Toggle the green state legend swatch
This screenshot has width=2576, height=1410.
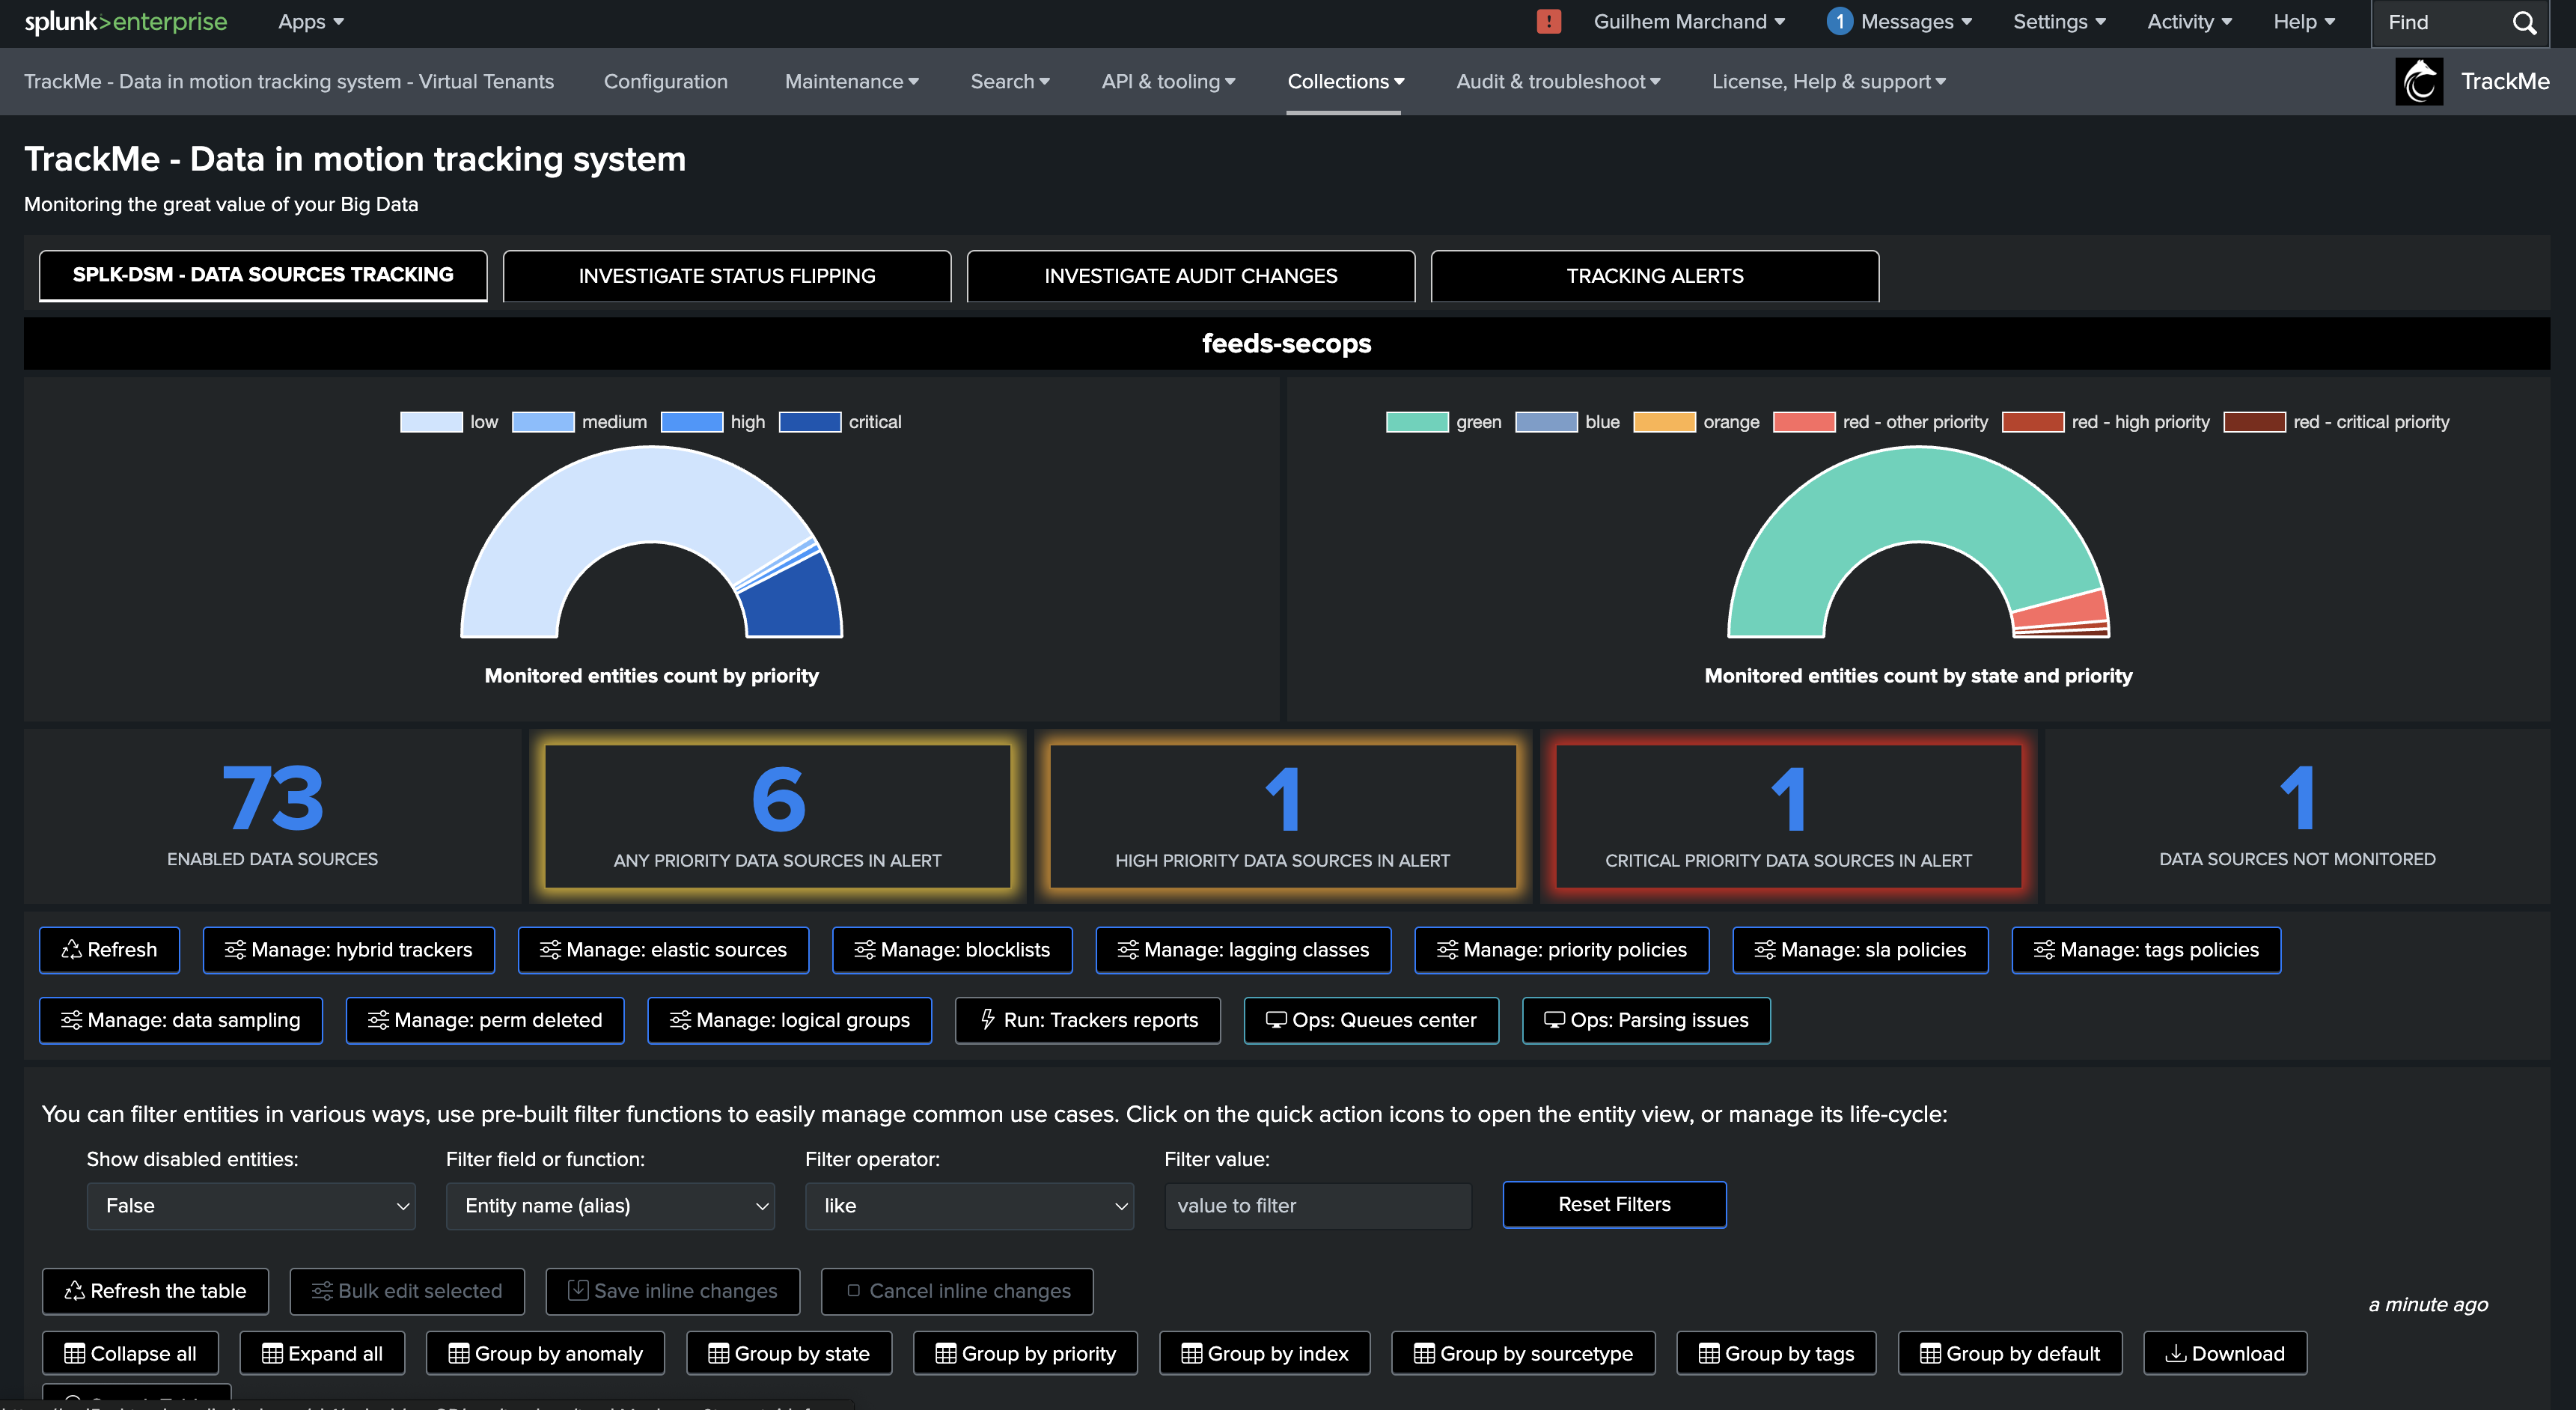(1417, 422)
